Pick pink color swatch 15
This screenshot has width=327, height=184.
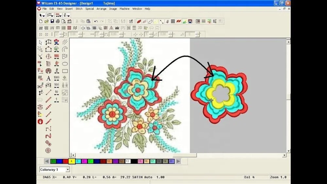click(140, 161)
